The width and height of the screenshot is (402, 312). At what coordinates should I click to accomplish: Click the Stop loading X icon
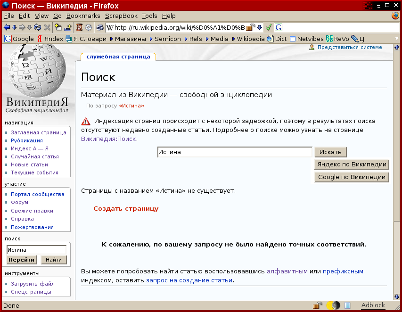pyautogui.click(x=47, y=27)
